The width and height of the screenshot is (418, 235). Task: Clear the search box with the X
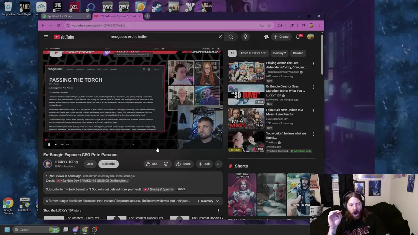tap(220, 37)
